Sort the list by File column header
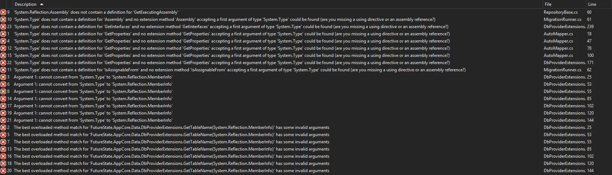The height and width of the screenshot is (175, 612). point(548,4)
